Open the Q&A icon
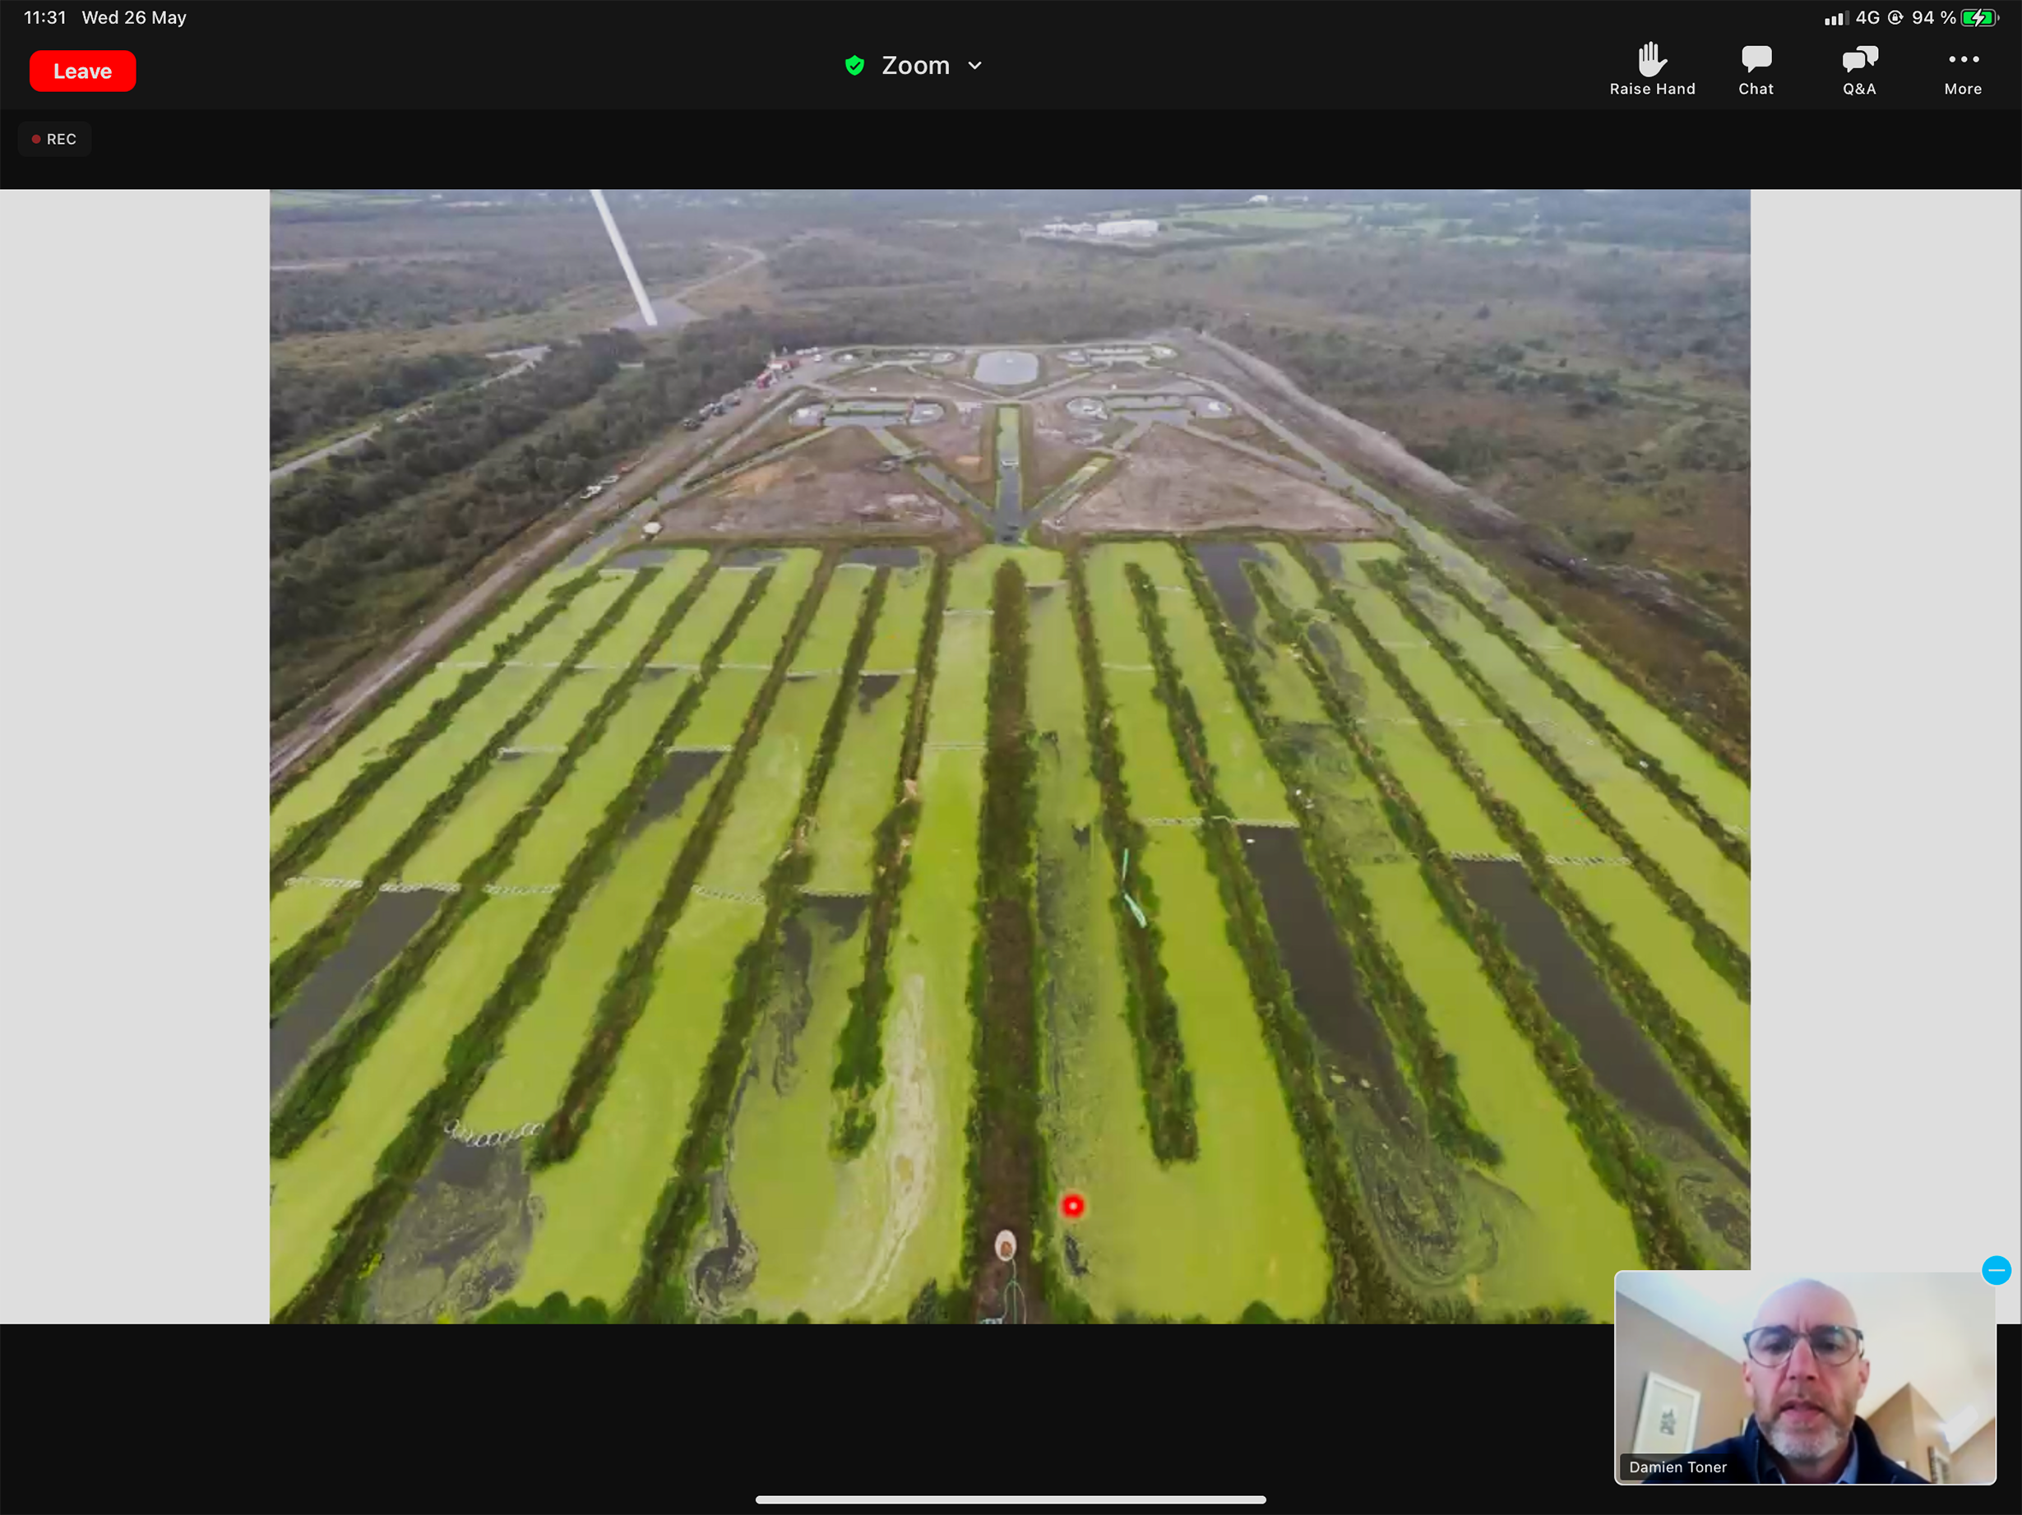 point(1858,59)
